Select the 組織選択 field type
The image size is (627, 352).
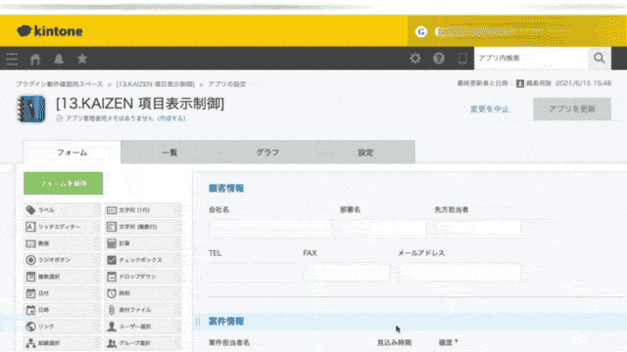coord(62,343)
